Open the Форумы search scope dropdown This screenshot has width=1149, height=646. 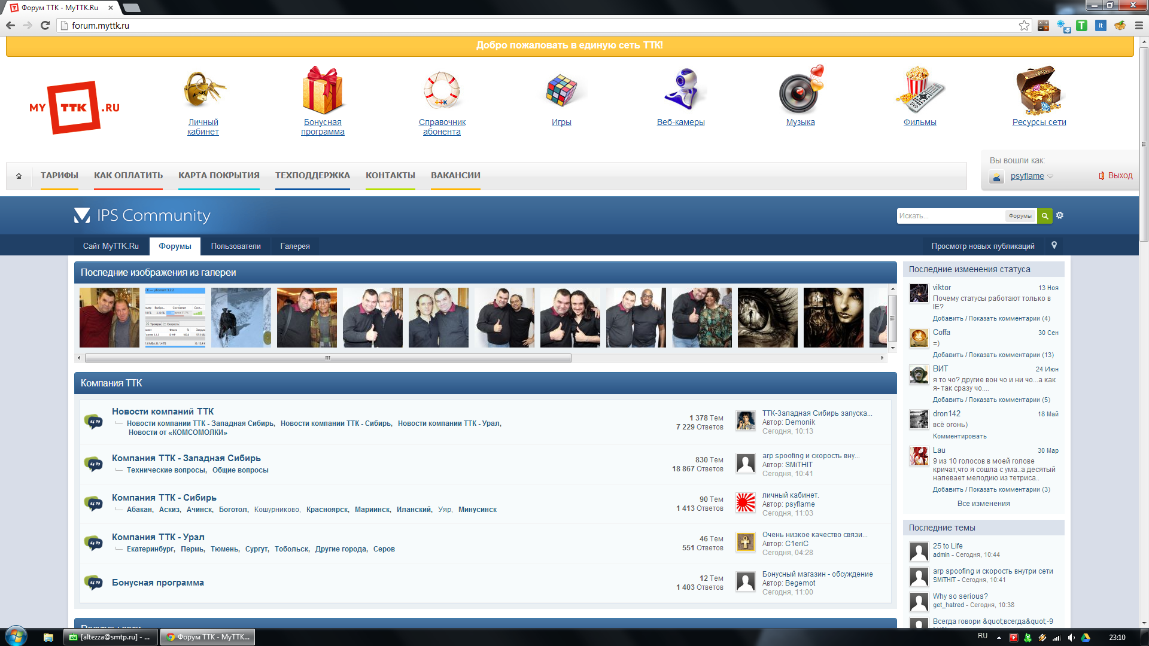pyautogui.click(x=1020, y=216)
